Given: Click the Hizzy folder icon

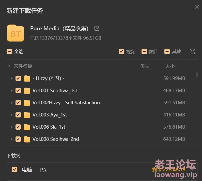Looking at the screenshot, I should pyautogui.click(x=27, y=78).
